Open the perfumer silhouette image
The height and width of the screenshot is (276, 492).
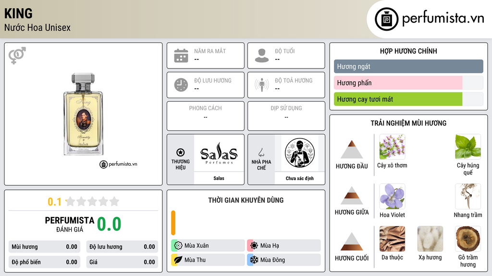[300, 153]
